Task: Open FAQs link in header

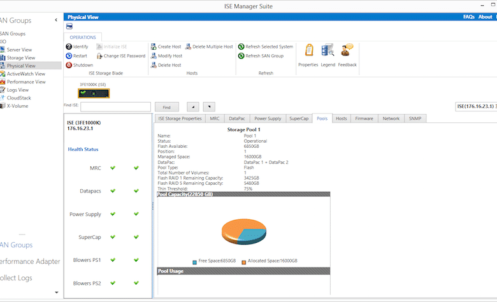Action: coord(468,17)
